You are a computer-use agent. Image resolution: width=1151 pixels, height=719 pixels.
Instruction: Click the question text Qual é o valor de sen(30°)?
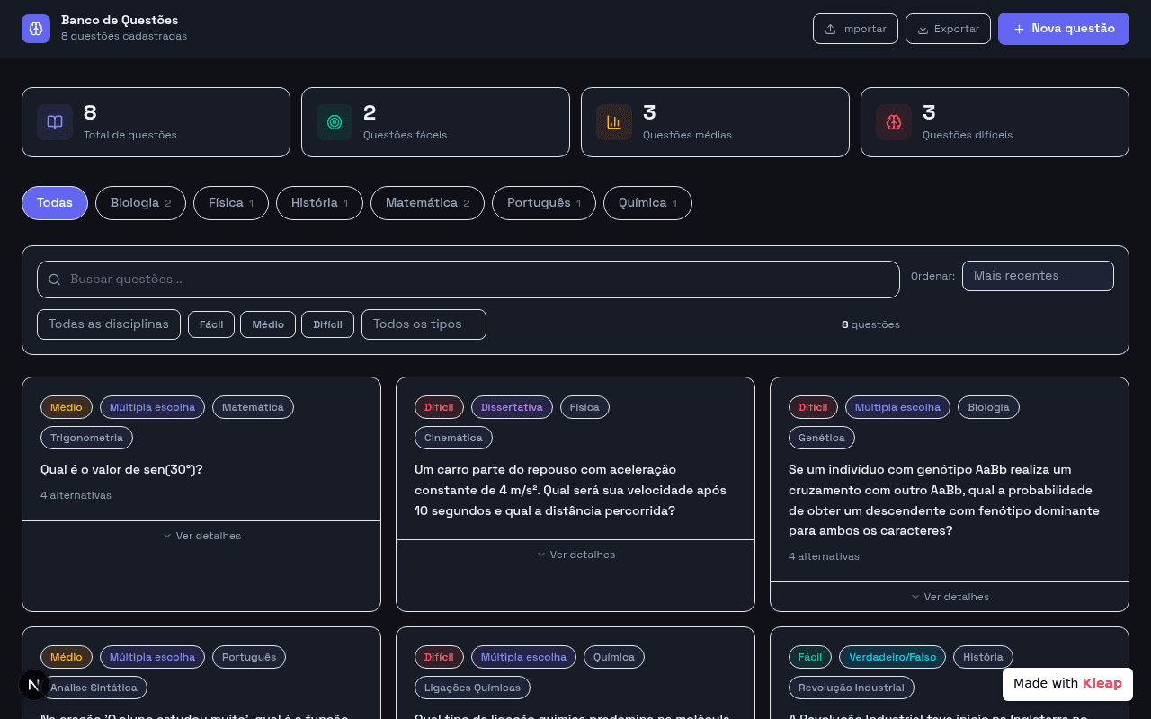[x=121, y=469]
